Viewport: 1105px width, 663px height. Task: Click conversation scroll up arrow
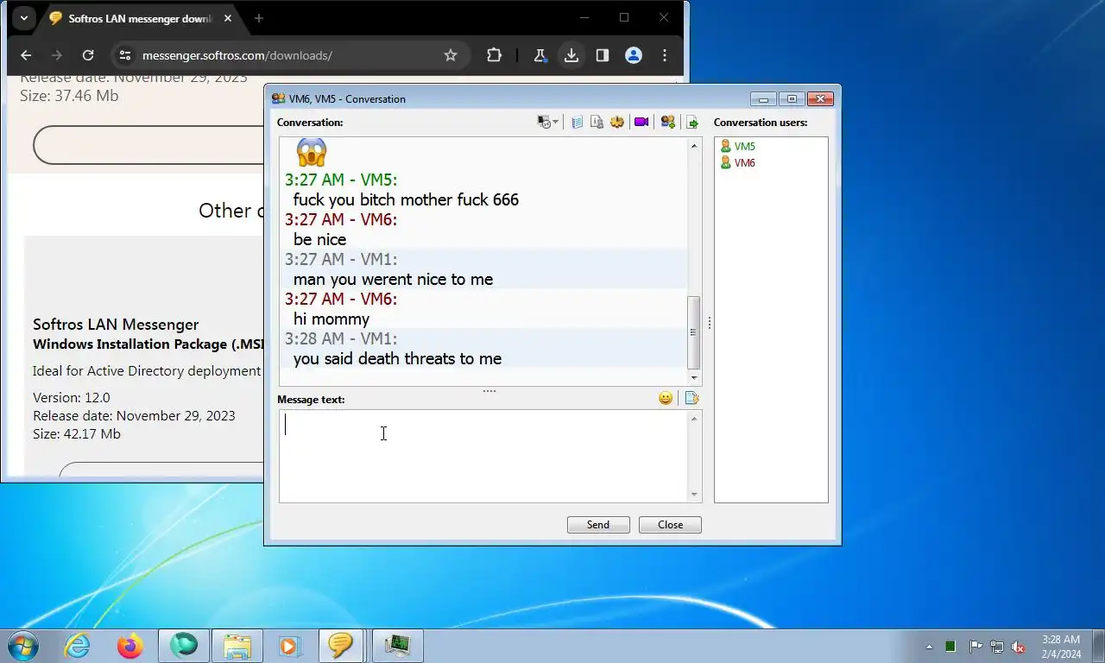pyautogui.click(x=694, y=146)
